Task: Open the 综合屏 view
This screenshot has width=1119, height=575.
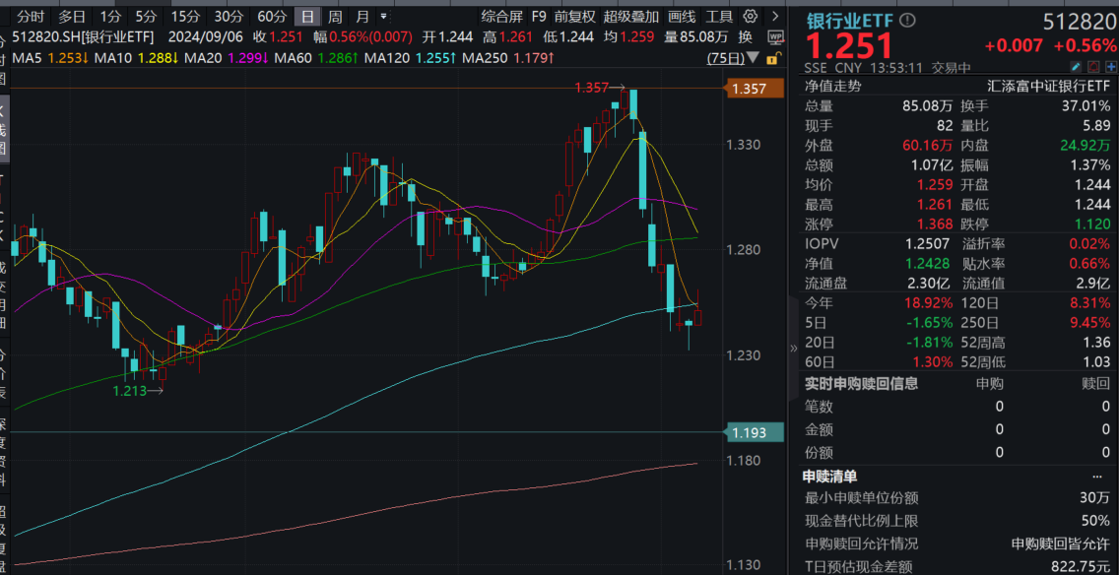Action: [x=501, y=16]
